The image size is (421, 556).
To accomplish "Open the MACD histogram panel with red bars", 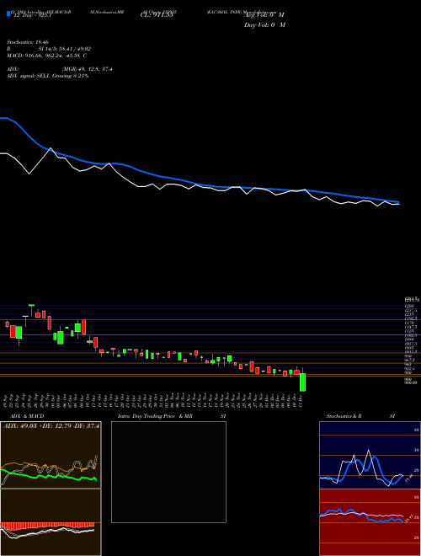I will 51,522.
